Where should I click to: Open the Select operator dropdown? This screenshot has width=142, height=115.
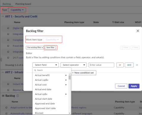pyautogui.click(x=74, y=65)
